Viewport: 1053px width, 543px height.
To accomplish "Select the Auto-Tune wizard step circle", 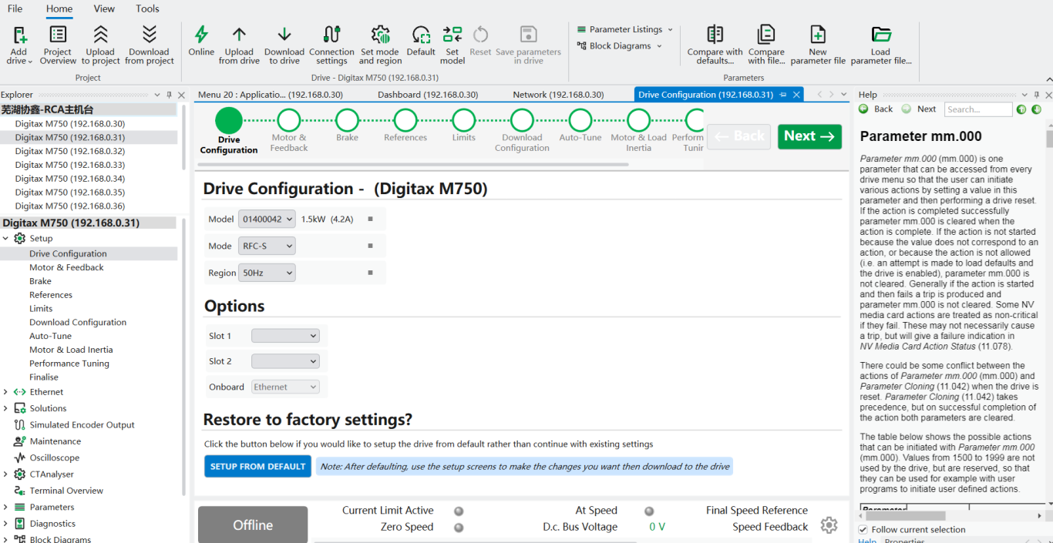I will [x=580, y=120].
